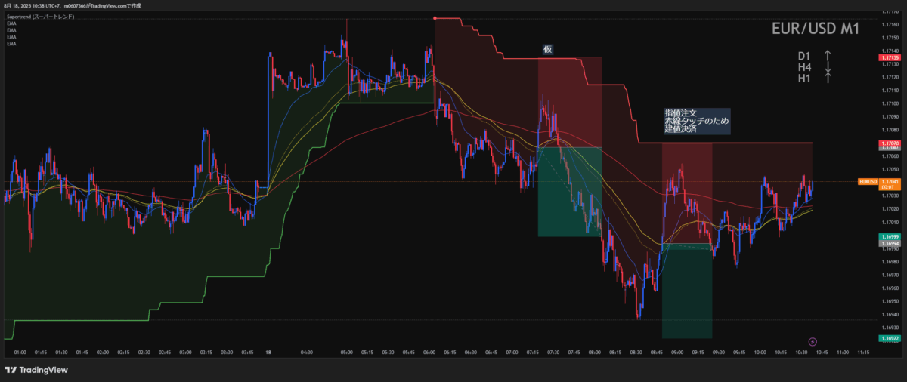Select the Supertrend (スーパートレンド) indicator legend
The width and height of the screenshot is (907, 382).
point(40,16)
